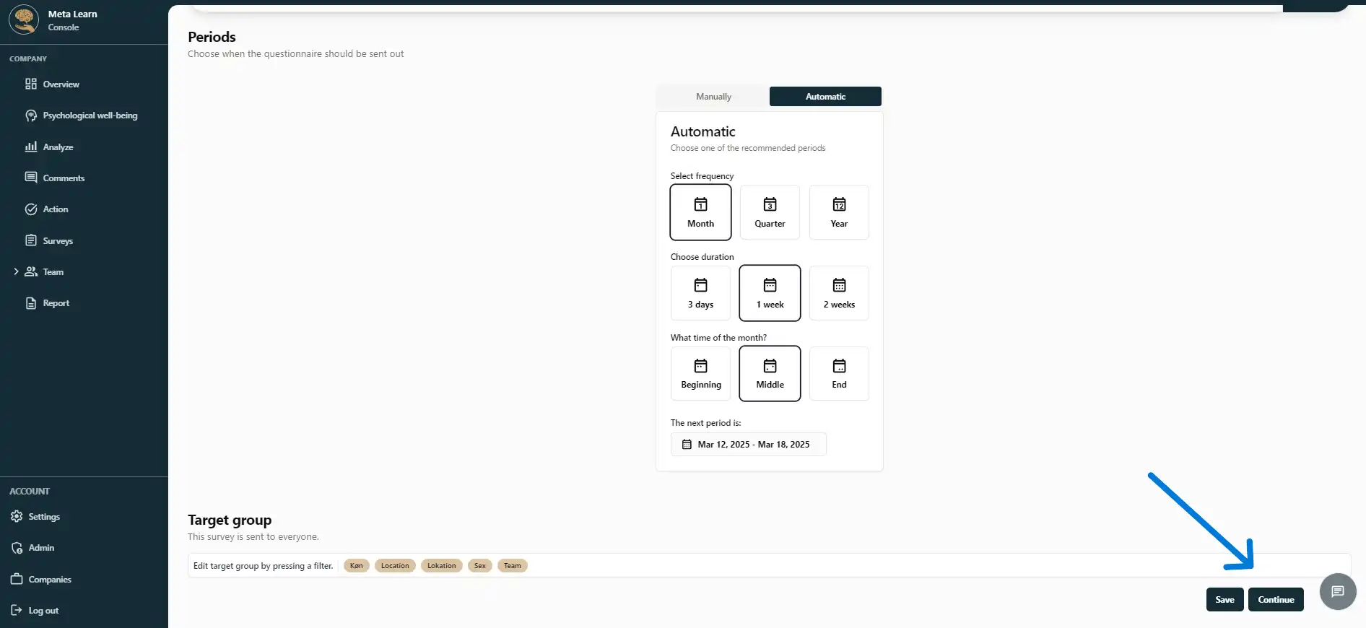Select the Year frequency option
Screen dimensions: 1366x628
[x=839, y=212]
